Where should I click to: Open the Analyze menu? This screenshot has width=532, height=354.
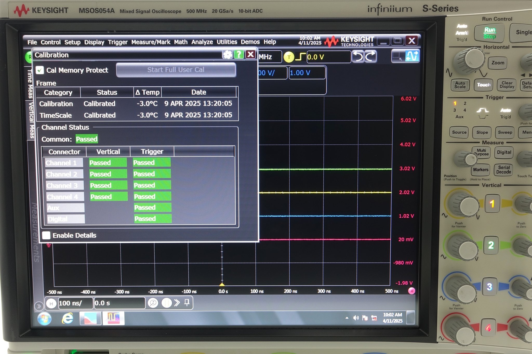(x=202, y=42)
